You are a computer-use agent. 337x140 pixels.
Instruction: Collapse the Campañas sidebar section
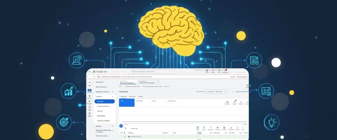point(112,96)
